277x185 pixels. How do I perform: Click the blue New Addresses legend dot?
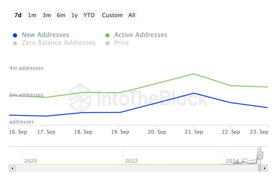click(x=15, y=35)
